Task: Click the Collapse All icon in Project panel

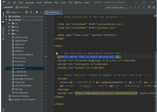Action: tap(31, 12)
